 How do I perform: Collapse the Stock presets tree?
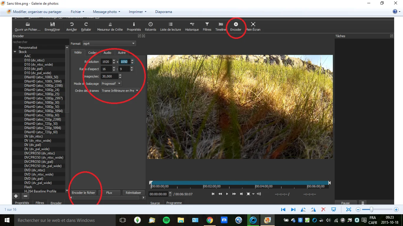click(x=15, y=52)
